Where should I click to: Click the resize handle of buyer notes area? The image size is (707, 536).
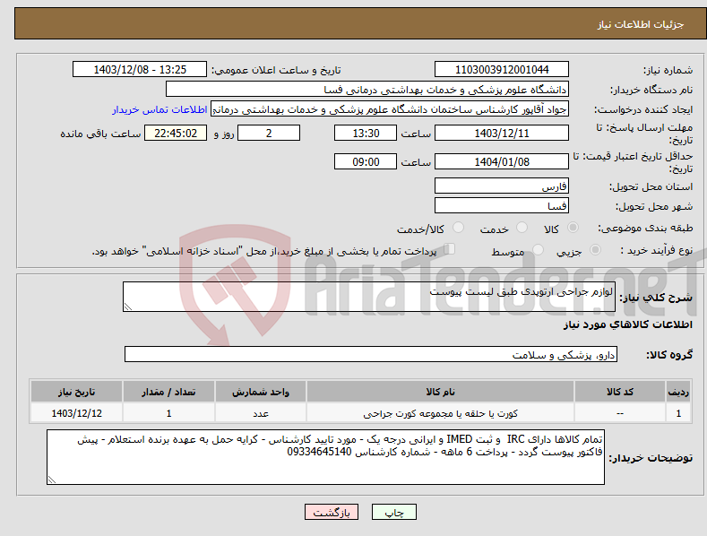52,480
